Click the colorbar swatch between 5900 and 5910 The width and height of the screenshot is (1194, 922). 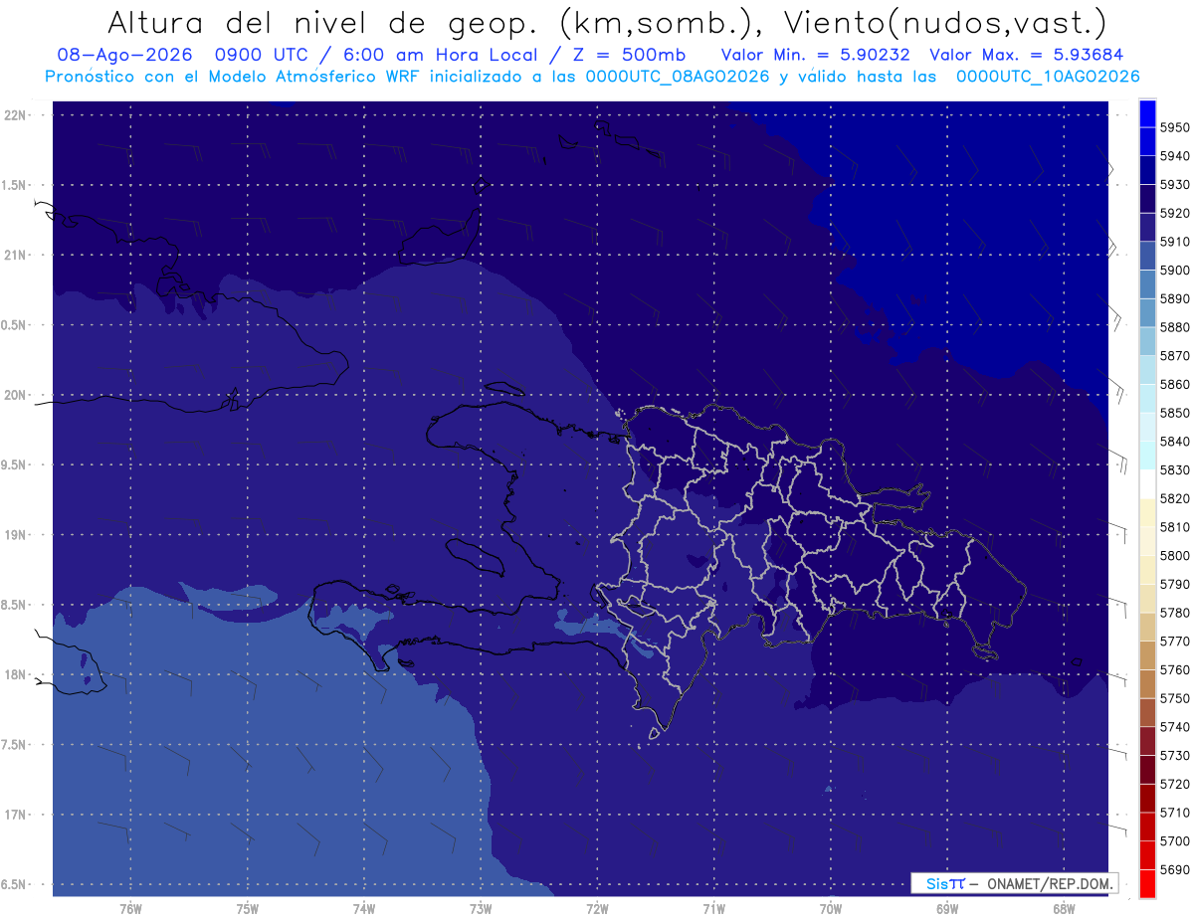click(x=1147, y=257)
